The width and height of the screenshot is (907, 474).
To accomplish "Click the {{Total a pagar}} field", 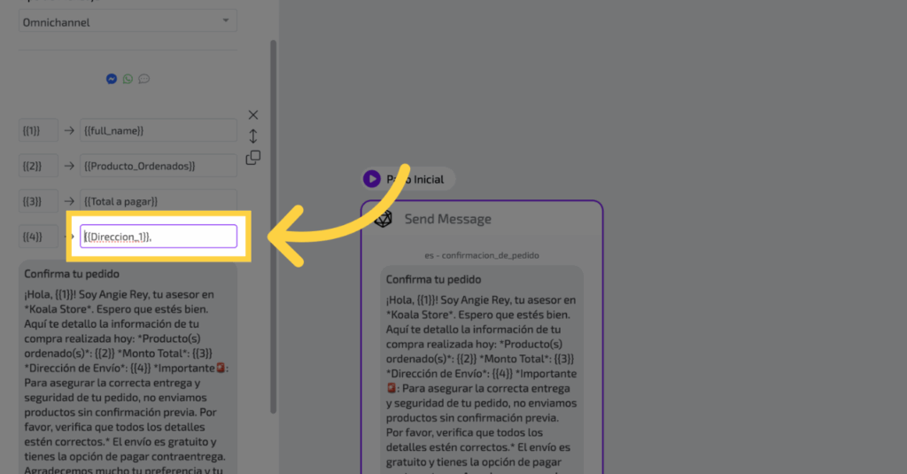I will coord(158,201).
